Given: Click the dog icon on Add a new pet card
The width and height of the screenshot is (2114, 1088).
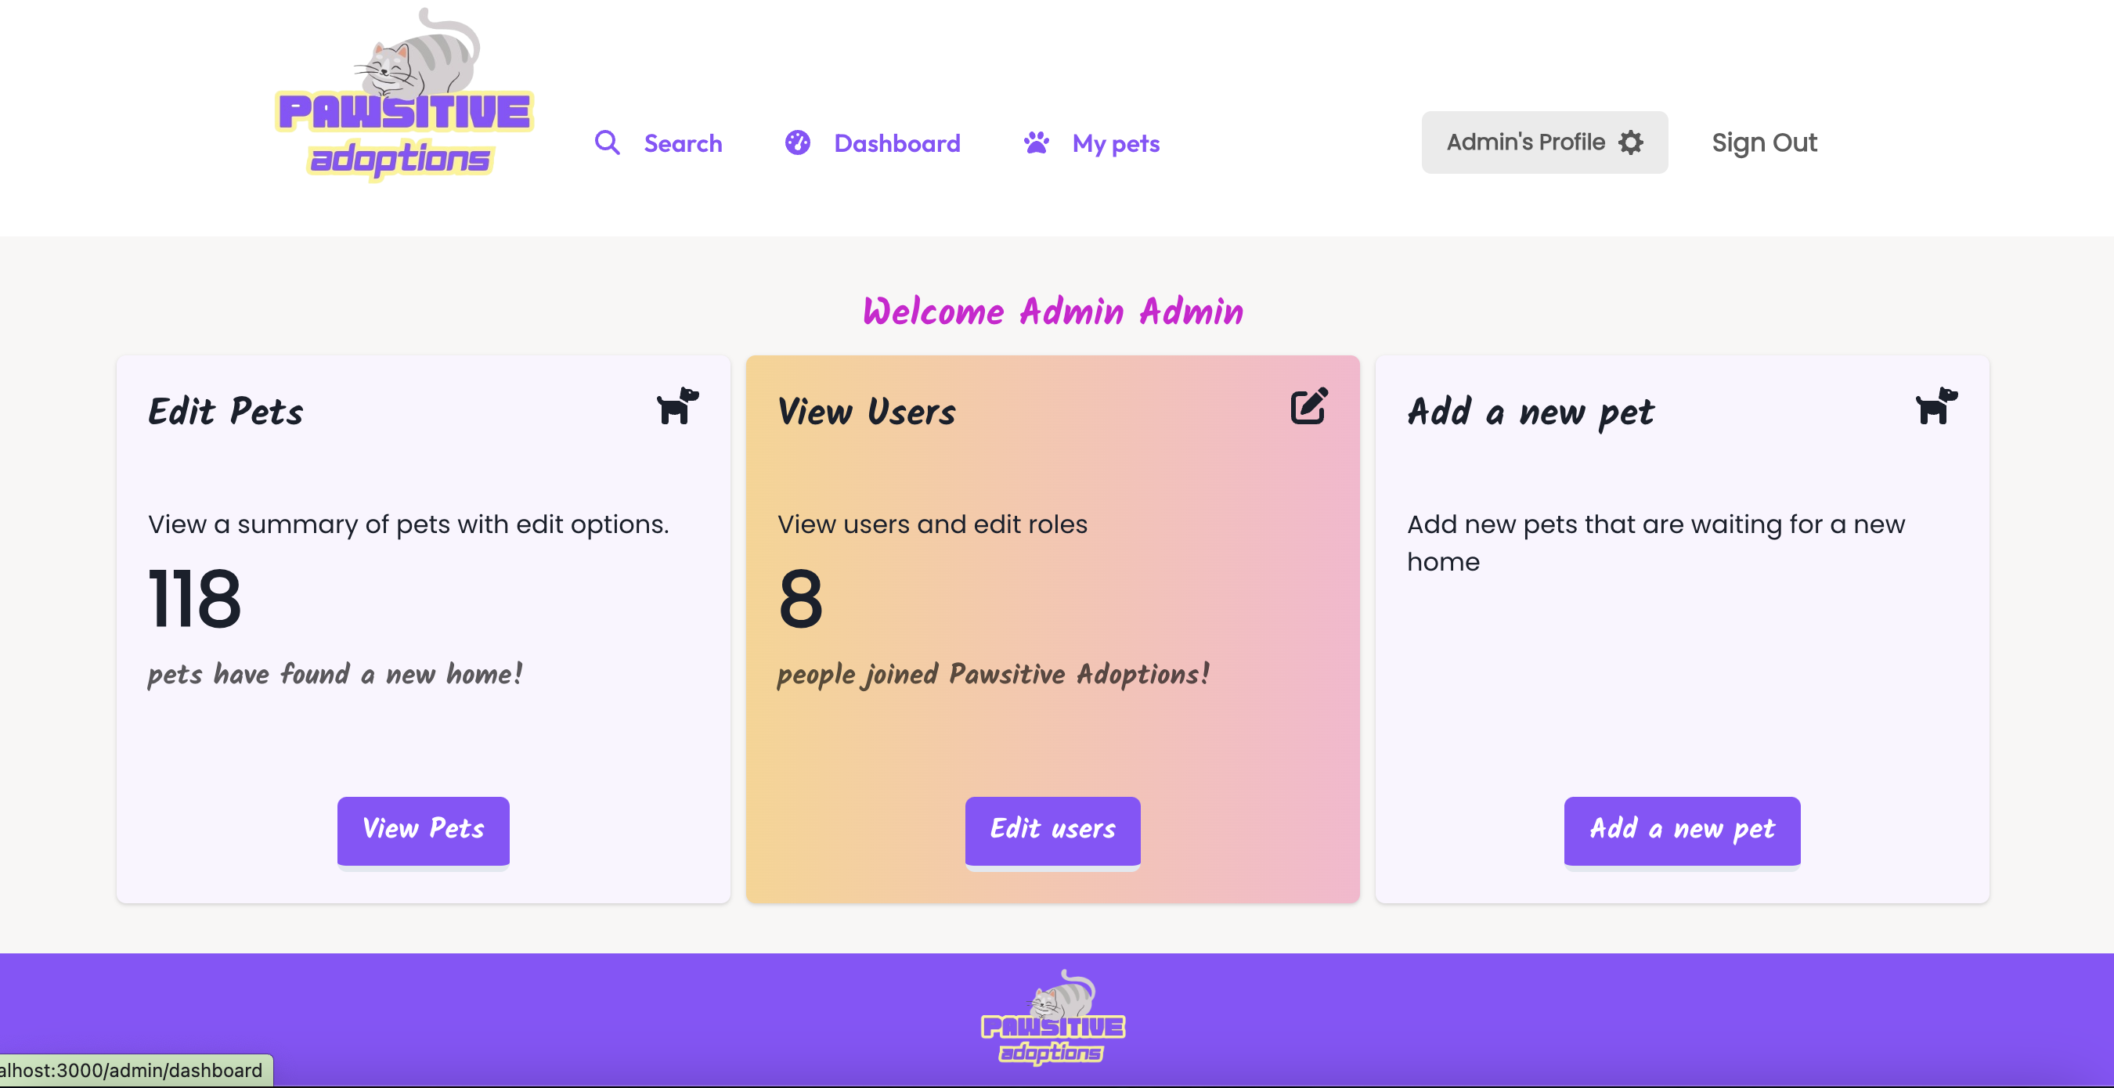Looking at the screenshot, I should coord(1936,405).
